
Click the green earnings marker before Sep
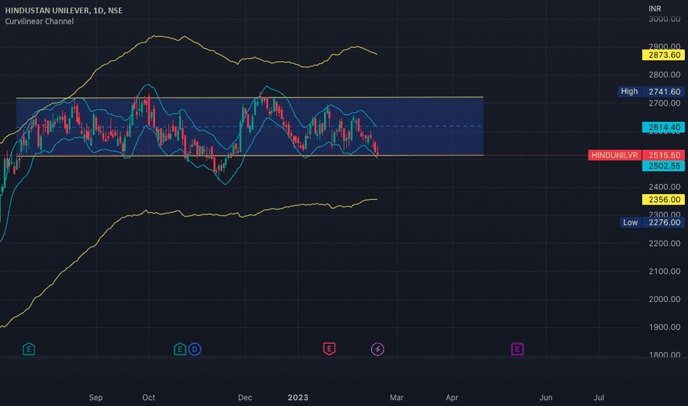coord(29,349)
